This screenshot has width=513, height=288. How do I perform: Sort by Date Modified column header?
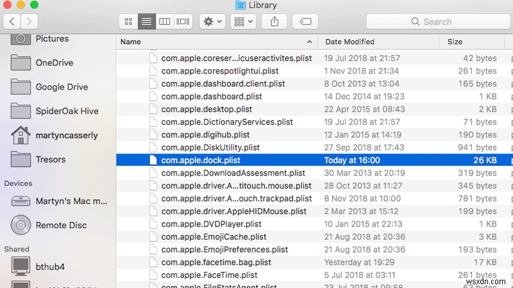tap(349, 42)
